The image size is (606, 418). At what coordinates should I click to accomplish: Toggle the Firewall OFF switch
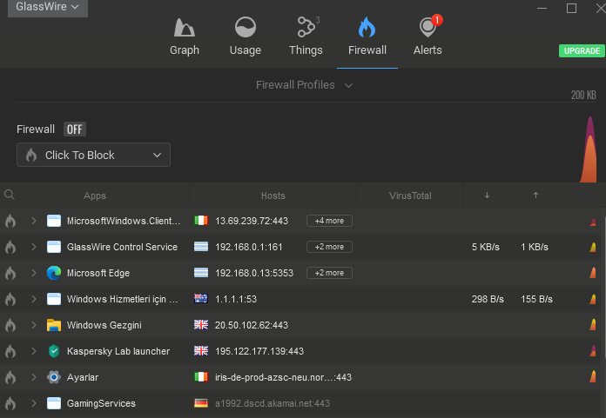tap(75, 129)
